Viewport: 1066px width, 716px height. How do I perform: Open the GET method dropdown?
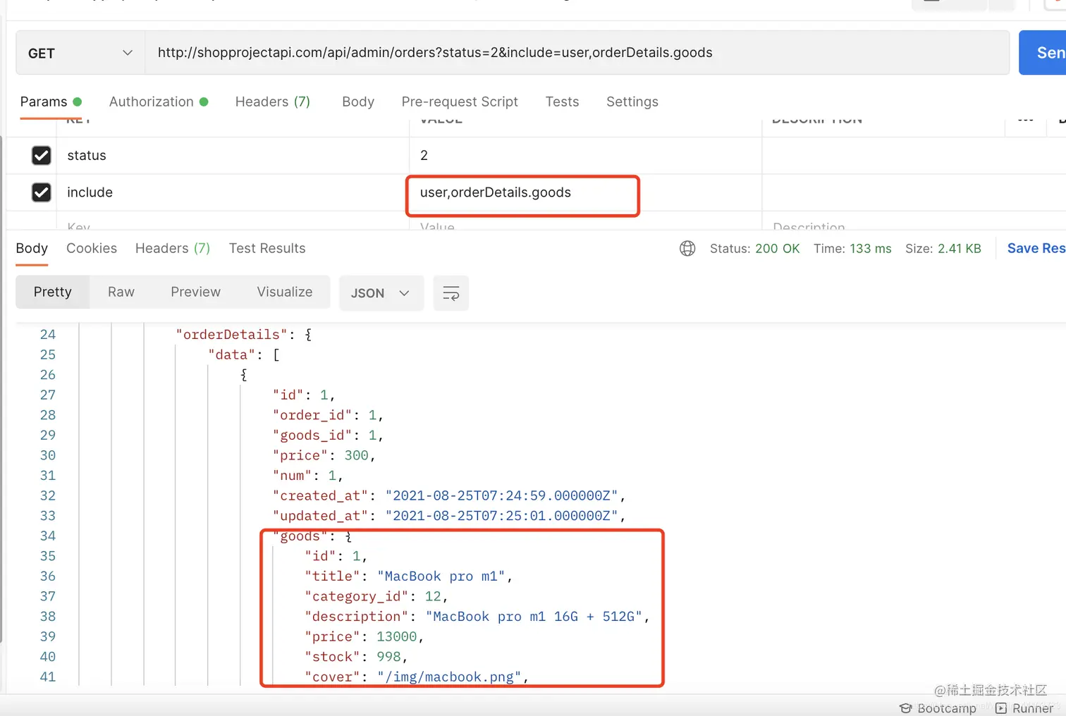tap(80, 53)
